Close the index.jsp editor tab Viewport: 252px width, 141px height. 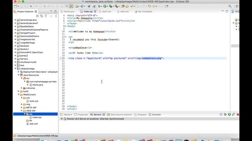point(95,11)
